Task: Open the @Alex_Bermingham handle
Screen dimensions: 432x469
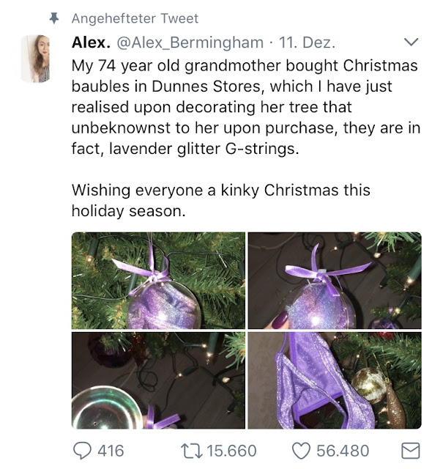Action: [190, 43]
